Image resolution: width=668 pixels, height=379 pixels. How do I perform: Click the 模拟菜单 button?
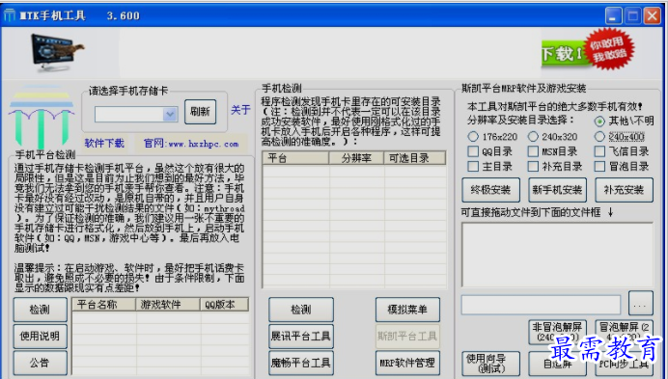407,310
